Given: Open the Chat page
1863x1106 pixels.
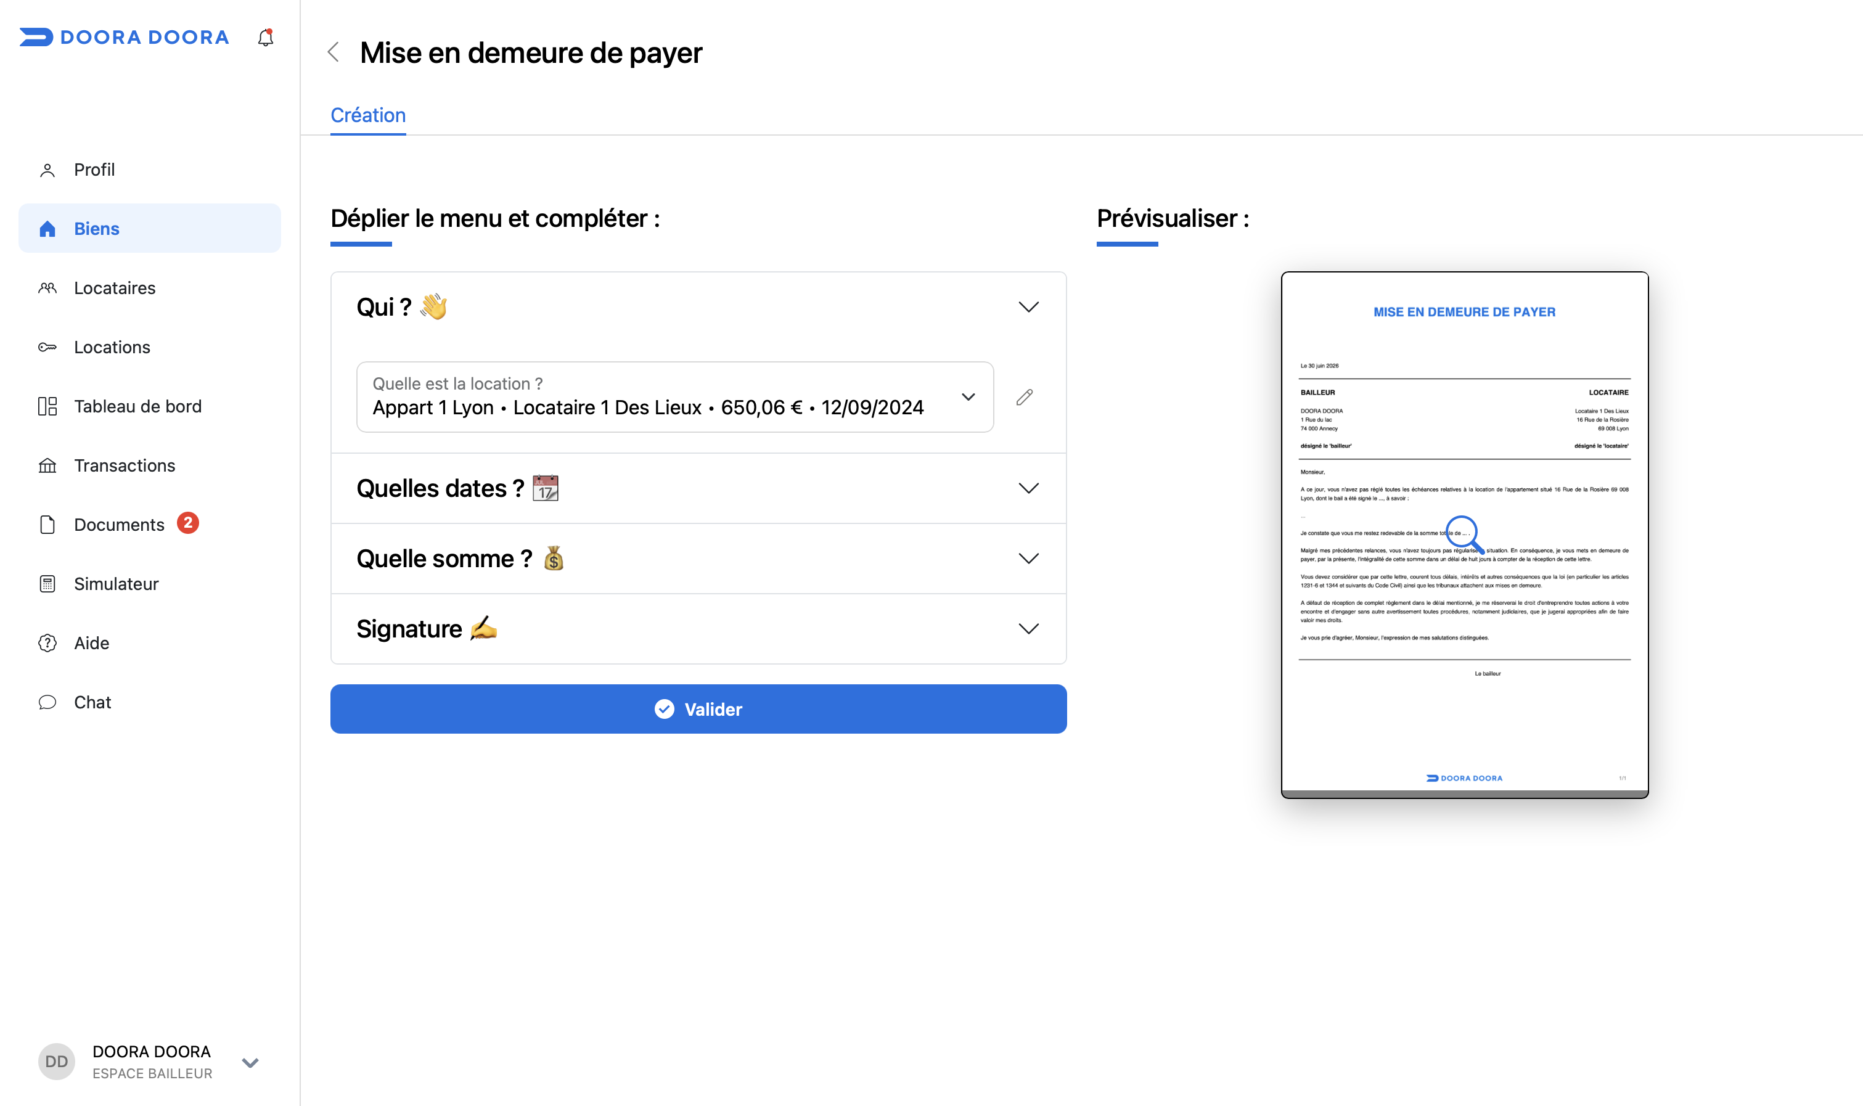Looking at the screenshot, I should pyautogui.click(x=149, y=702).
